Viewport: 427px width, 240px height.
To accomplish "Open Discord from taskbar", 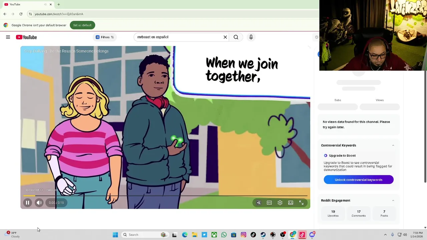I will click(312, 235).
